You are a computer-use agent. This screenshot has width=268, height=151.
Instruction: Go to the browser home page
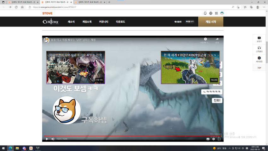22,7
